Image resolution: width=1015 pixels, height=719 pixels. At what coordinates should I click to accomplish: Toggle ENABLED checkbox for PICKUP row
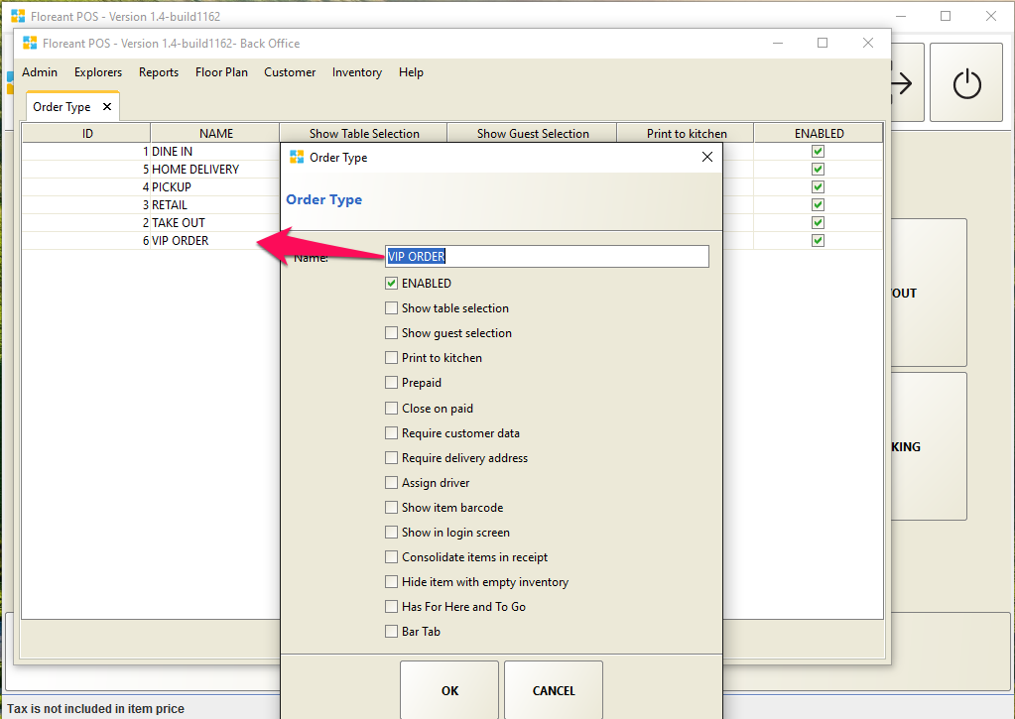(818, 187)
